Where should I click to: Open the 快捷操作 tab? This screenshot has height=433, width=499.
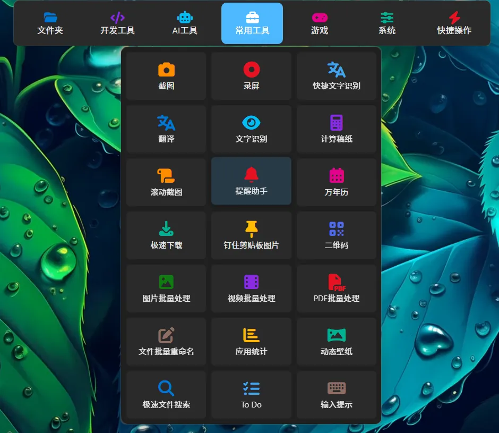coord(454,23)
